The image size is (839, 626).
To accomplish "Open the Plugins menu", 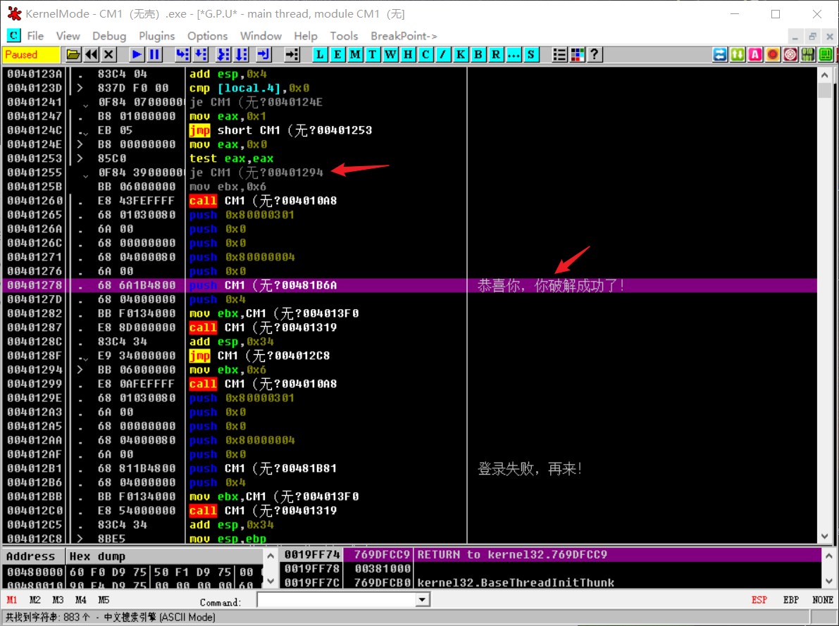I will click(156, 36).
